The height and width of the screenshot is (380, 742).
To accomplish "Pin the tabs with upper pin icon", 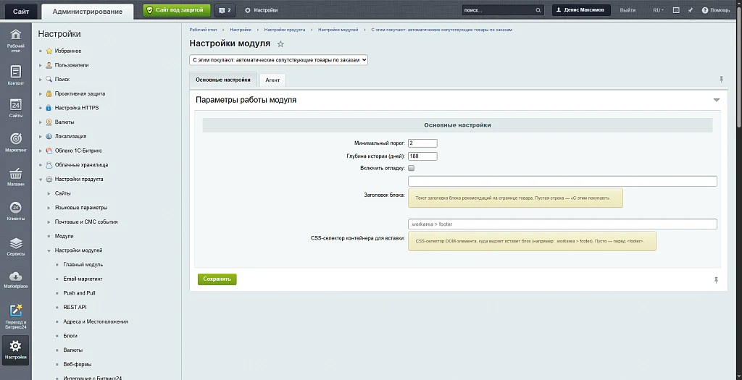I will pyautogui.click(x=721, y=80).
